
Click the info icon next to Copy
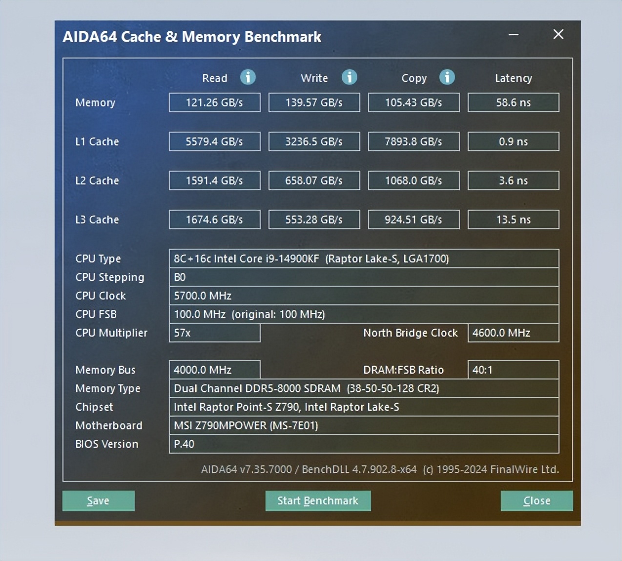click(x=447, y=77)
